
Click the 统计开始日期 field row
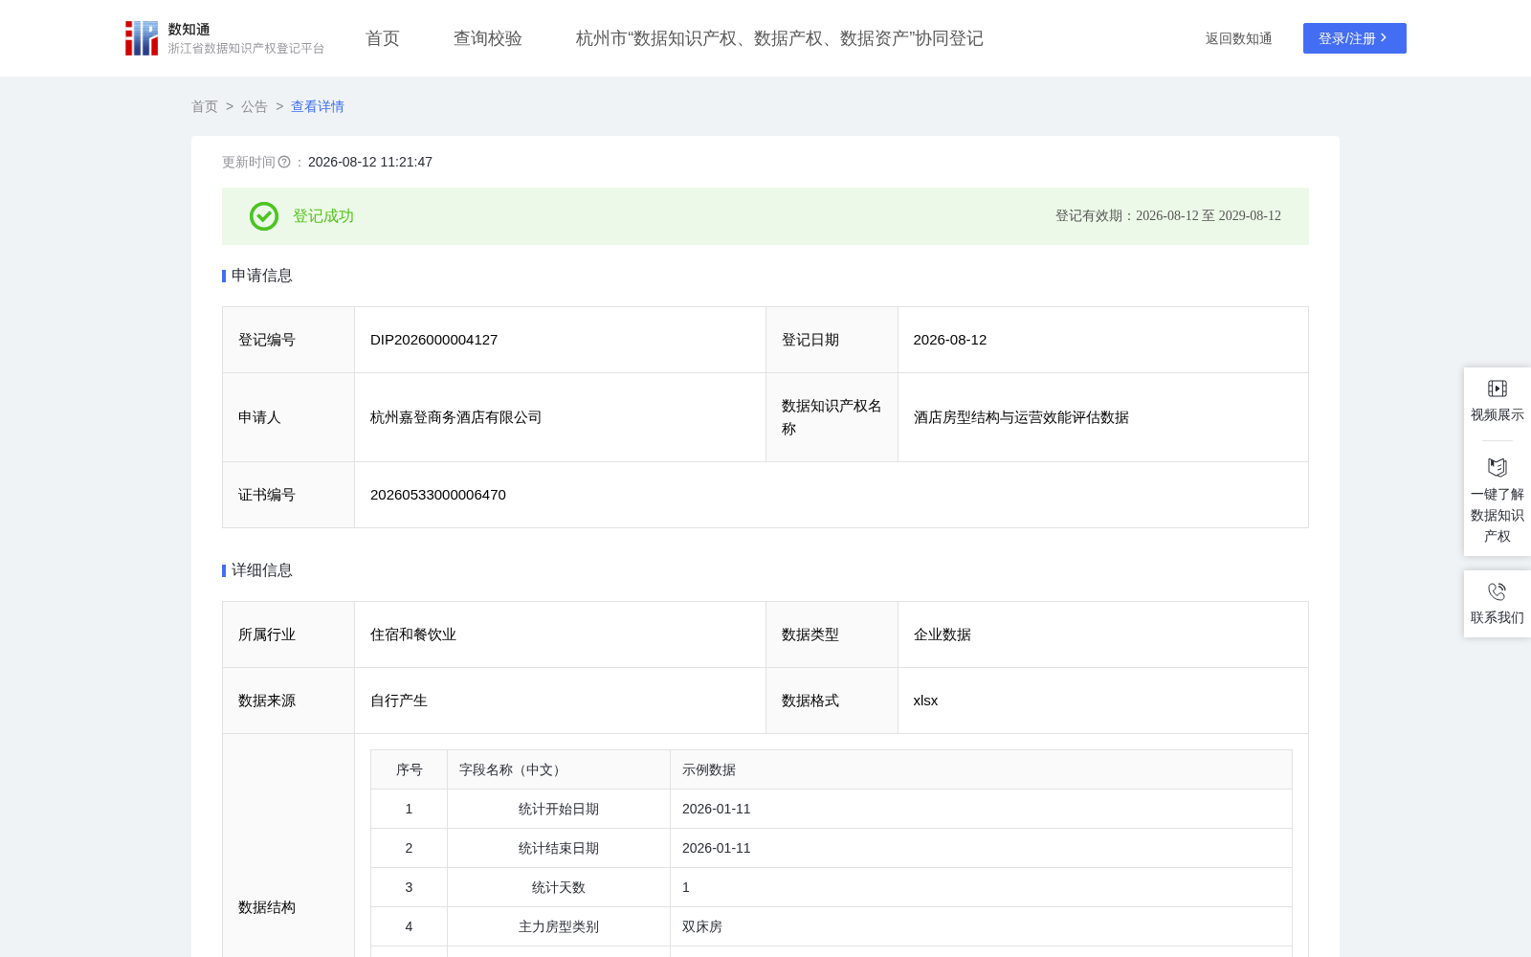pyautogui.click(x=832, y=809)
